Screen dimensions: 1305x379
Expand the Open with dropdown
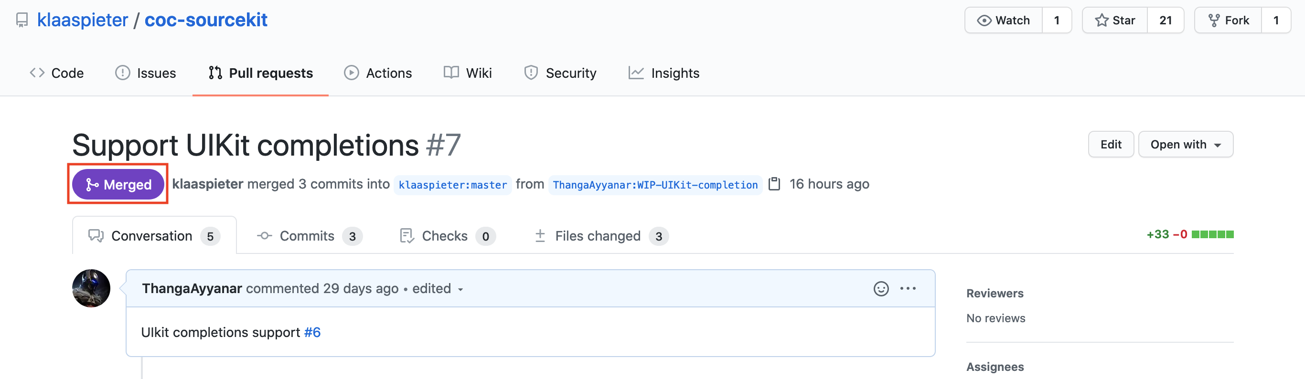[1186, 144]
